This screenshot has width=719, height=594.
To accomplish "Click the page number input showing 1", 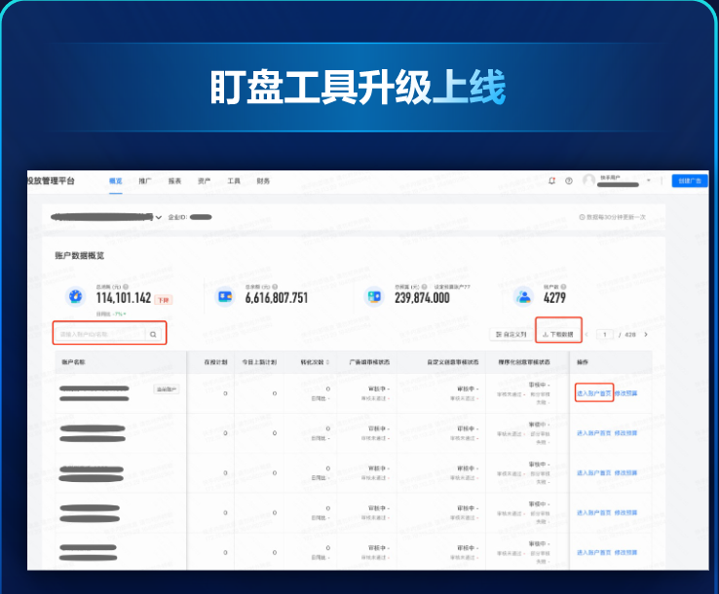I will tap(605, 334).
